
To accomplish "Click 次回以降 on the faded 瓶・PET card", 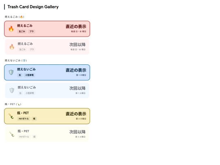I will 77,132.
